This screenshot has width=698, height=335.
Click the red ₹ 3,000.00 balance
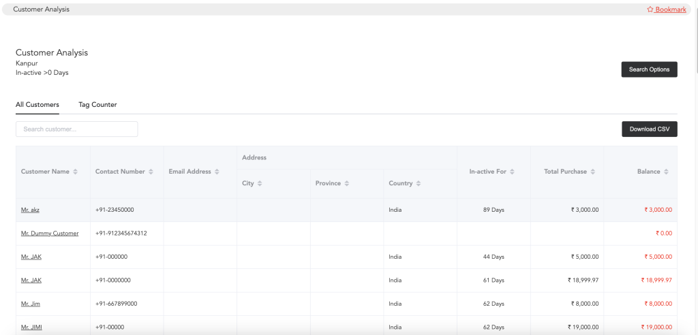[658, 210]
